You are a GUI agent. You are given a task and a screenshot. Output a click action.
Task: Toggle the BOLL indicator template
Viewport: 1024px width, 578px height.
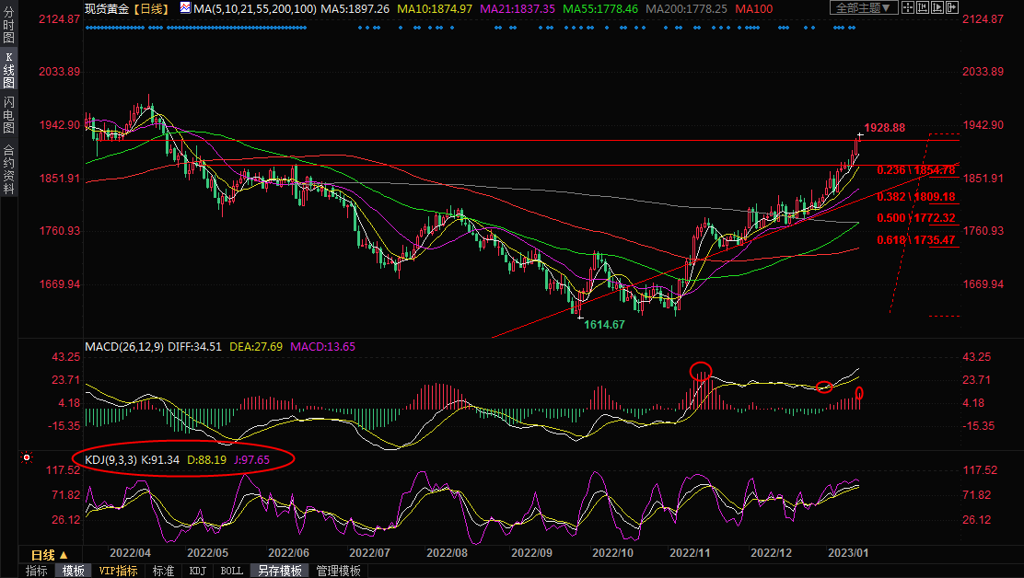232,571
